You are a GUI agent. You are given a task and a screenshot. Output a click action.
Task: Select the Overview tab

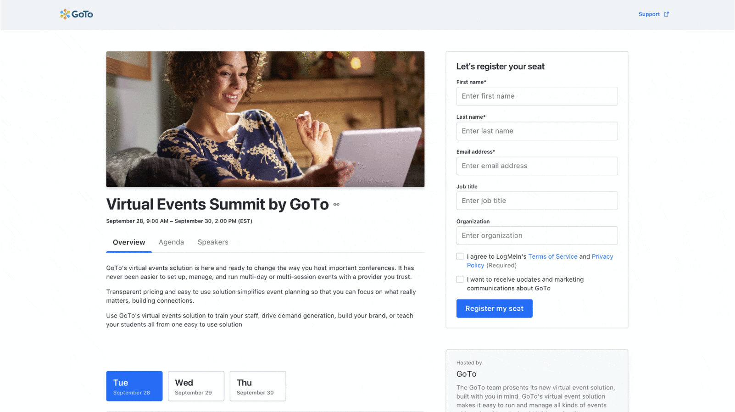click(129, 242)
